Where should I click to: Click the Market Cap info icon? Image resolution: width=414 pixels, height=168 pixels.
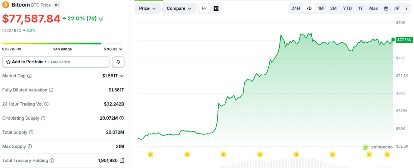(x=29, y=76)
